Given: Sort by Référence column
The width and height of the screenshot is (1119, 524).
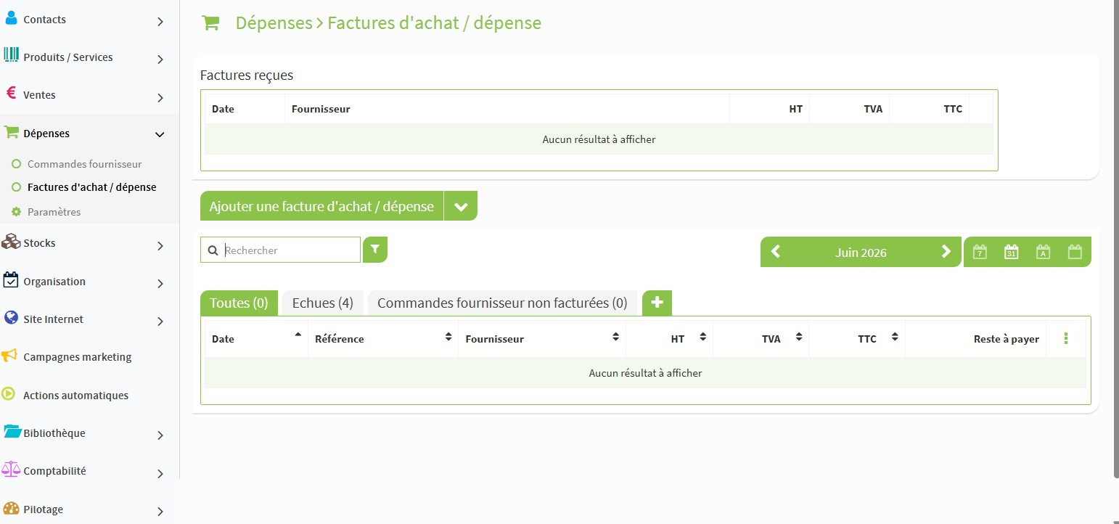Looking at the screenshot, I should coord(383,339).
